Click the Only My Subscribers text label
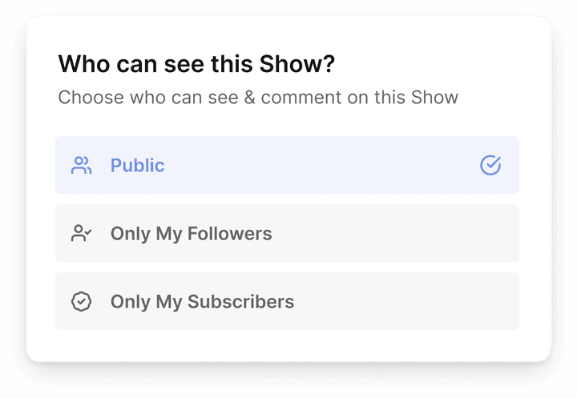This screenshot has width=577, height=398. click(x=202, y=302)
